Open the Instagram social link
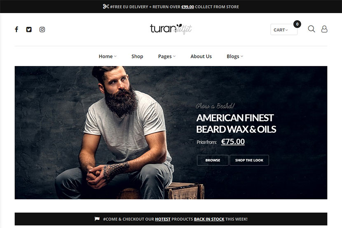 click(x=42, y=29)
